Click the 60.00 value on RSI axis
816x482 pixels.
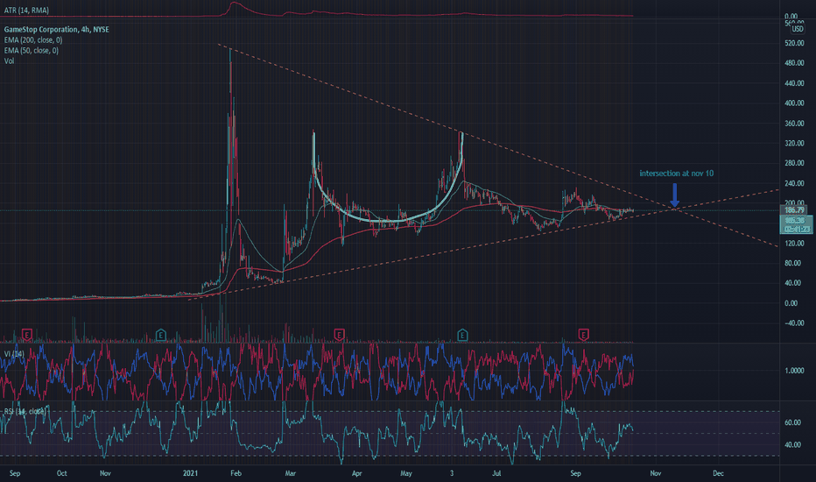click(x=792, y=422)
